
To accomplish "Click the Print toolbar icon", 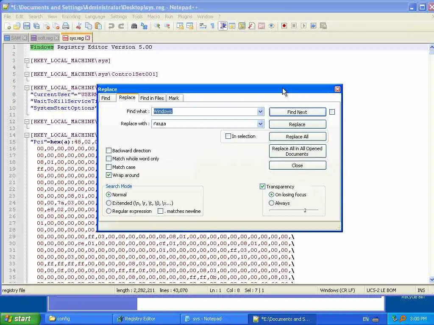I will (x=66, y=26).
